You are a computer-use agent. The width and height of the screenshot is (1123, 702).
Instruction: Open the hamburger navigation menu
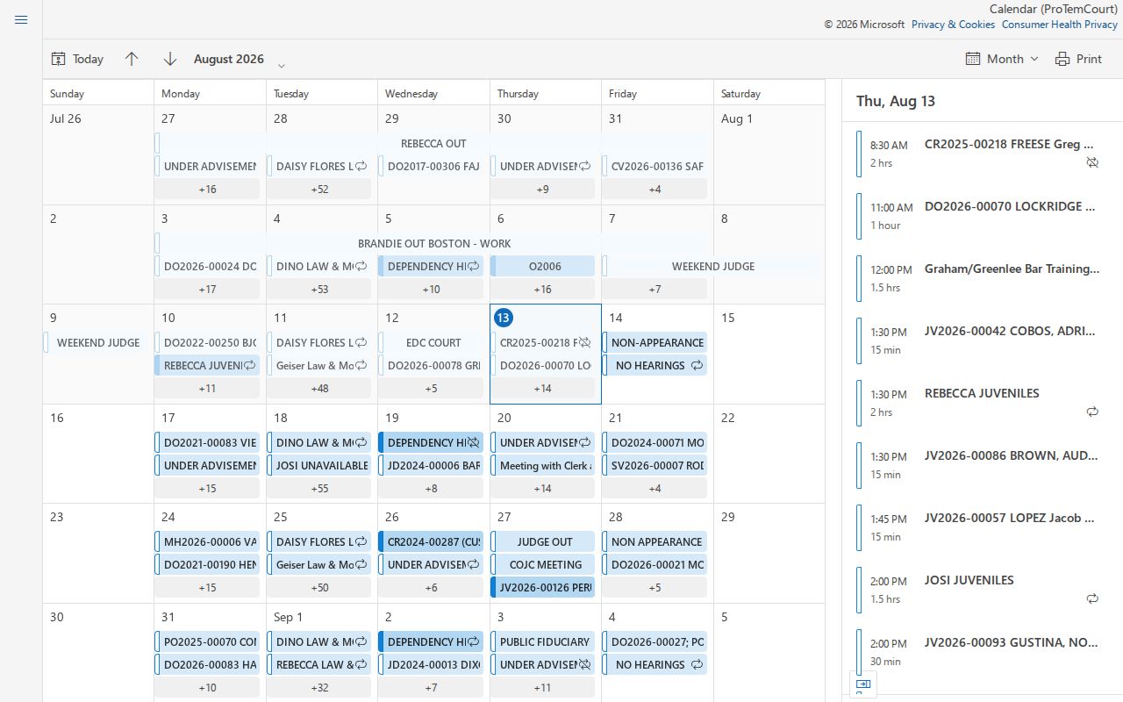[x=21, y=19]
